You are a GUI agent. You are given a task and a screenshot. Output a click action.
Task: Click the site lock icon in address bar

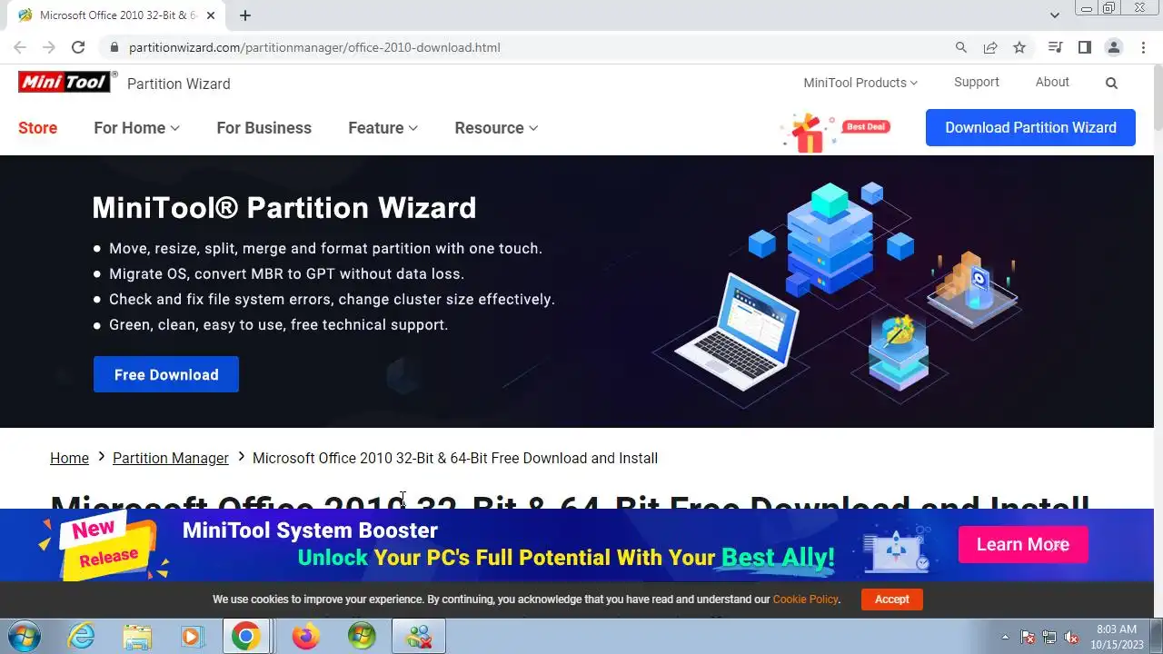(x=114, y=47)
